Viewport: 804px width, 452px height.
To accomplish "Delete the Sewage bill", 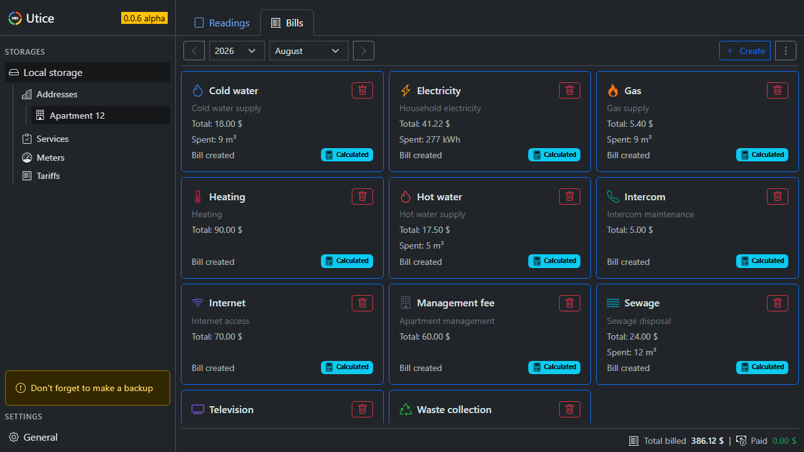I will pos(778,303).
